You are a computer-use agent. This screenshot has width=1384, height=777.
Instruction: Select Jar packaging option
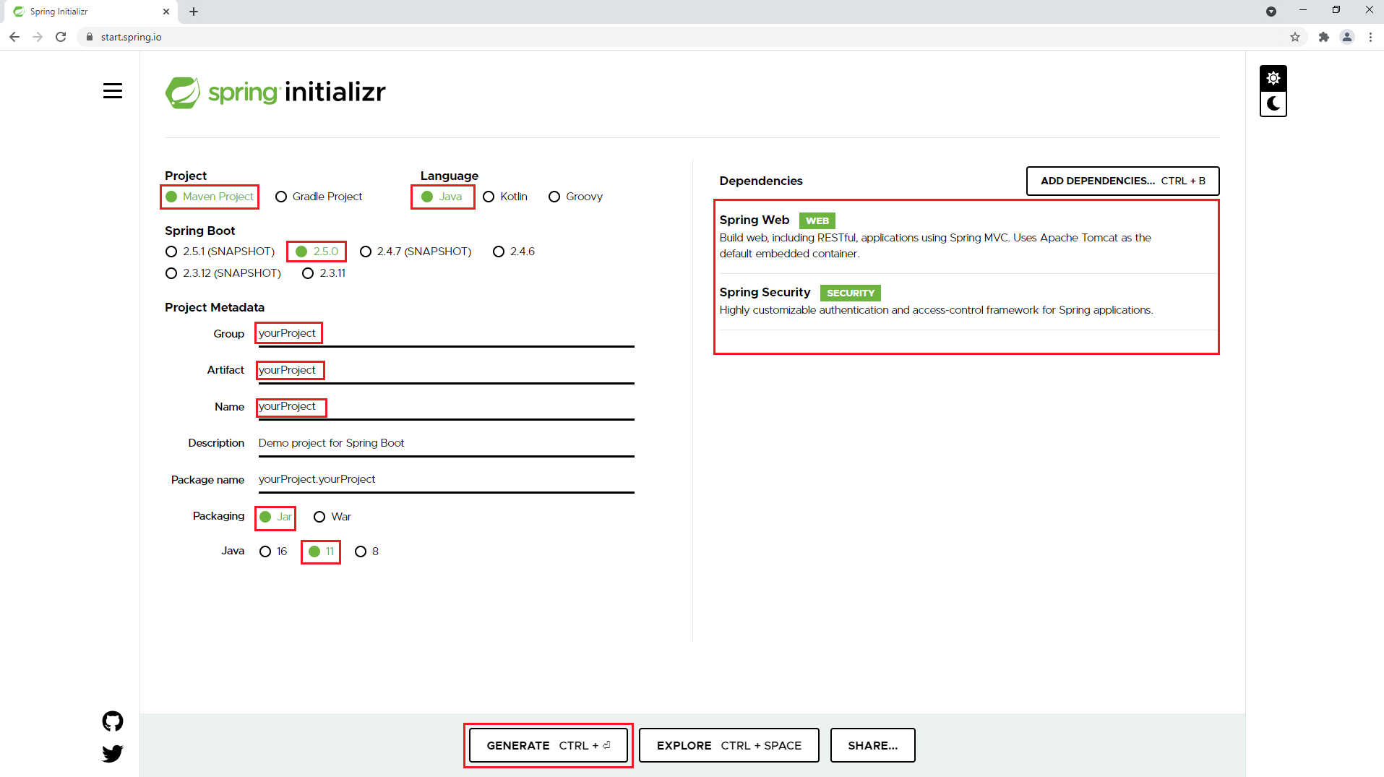click(x=275, y=517)
